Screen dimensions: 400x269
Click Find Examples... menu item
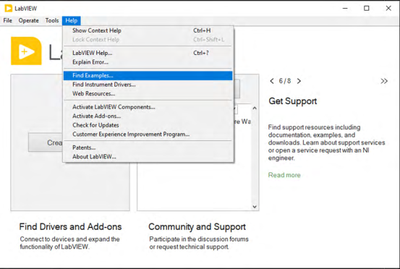click(148, 75)
